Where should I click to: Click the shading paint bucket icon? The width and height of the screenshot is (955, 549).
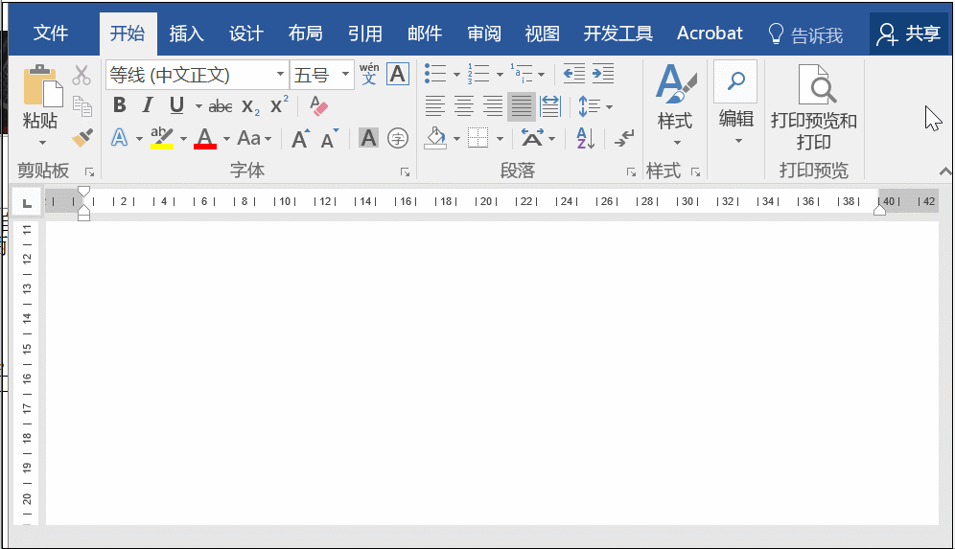click(x=435, y=138)
